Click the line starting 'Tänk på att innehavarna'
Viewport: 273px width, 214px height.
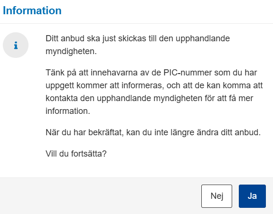[x=151, y=73]
